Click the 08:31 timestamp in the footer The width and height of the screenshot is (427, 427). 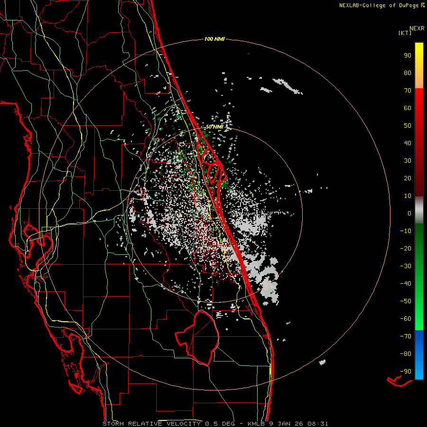pyautogui.click(x=318, y=424)
